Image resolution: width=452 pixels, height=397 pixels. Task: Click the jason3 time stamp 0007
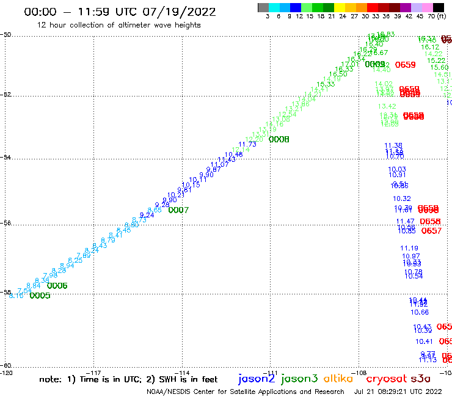178,210
